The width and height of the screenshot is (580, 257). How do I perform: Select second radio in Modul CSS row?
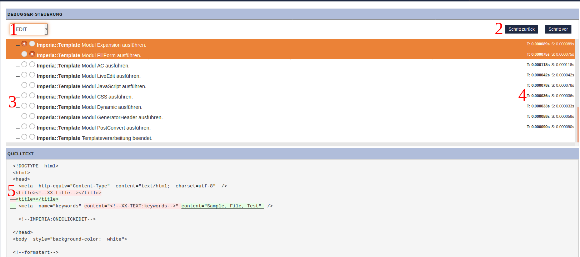point(32,95)
